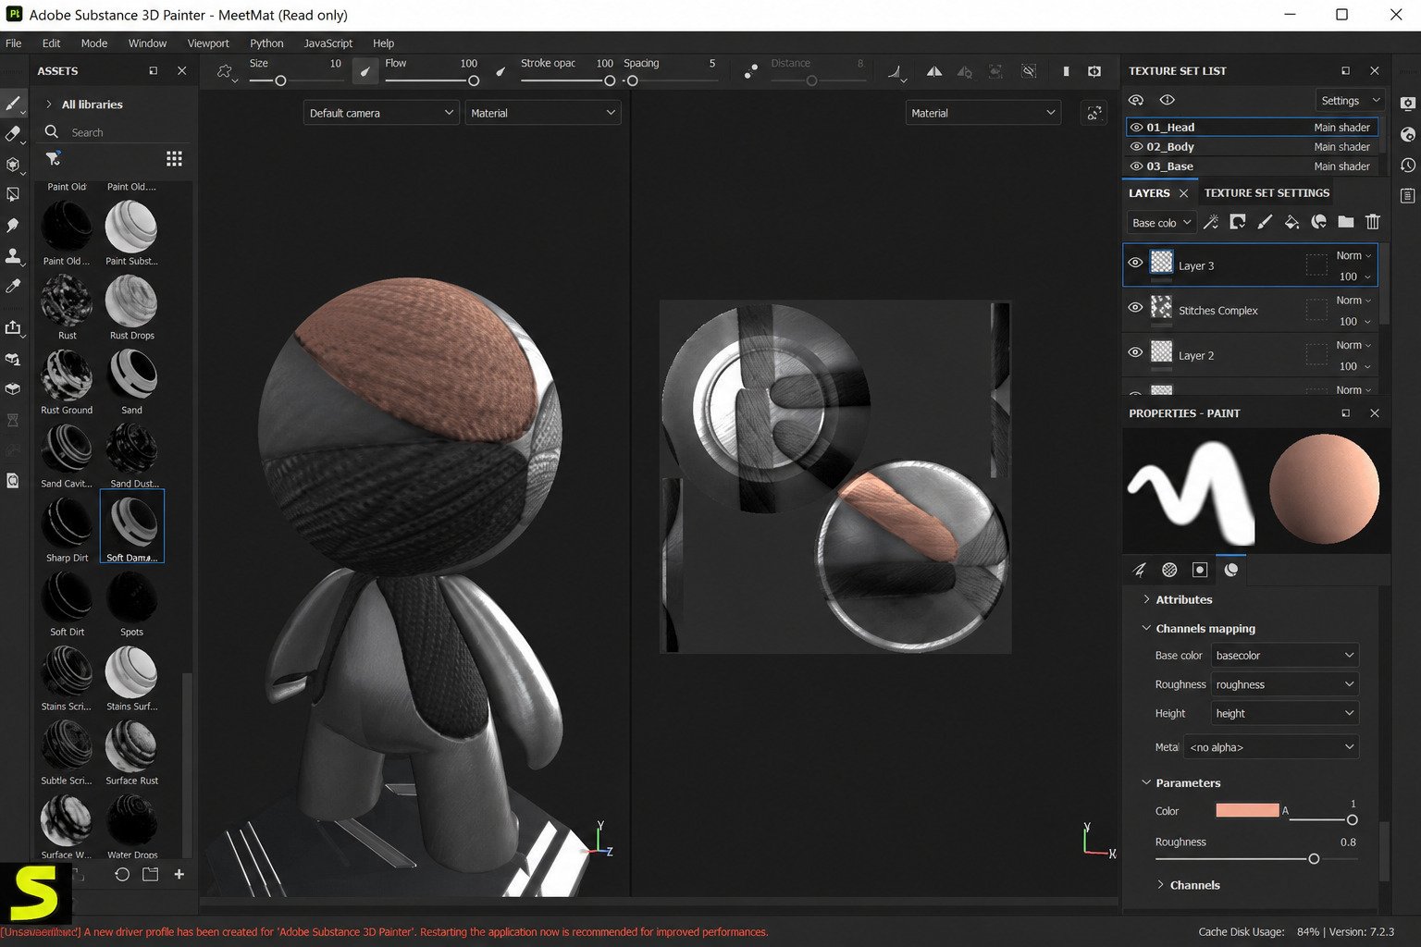Viewport: 1421px width, 947px height.
Task: Toggle the flow pen pressure icon
Action: pyautogui.click(x=500, y=71)
